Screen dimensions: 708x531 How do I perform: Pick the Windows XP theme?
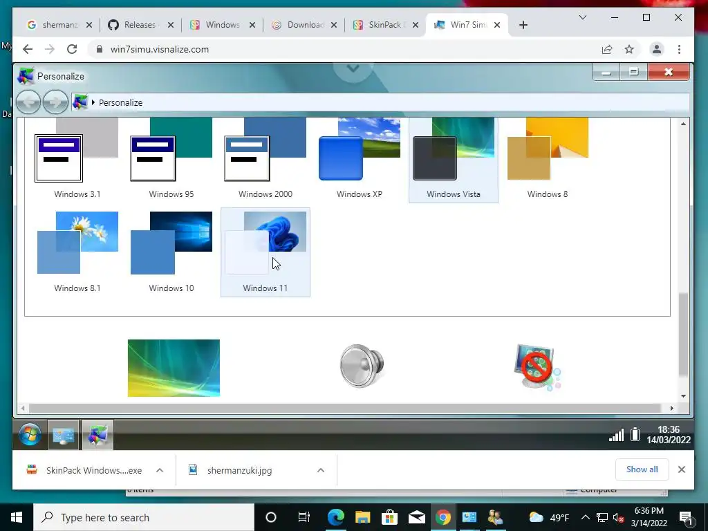tap(360, 159)
